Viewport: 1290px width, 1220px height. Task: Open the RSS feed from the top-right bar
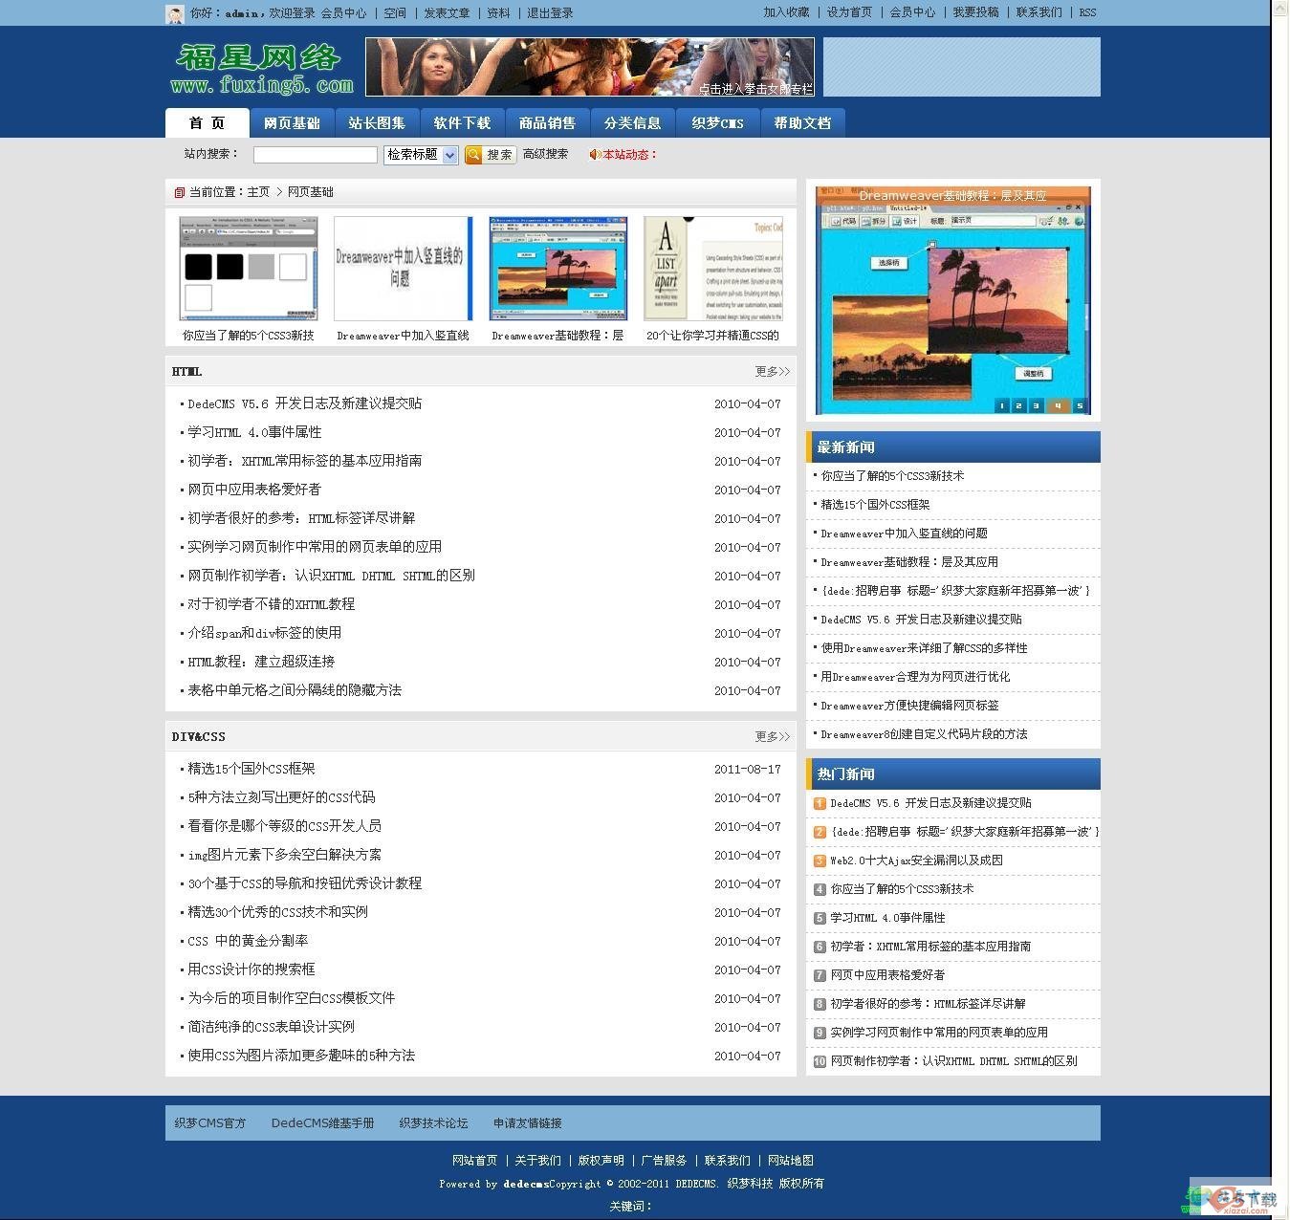click(x=1087, y=12)
